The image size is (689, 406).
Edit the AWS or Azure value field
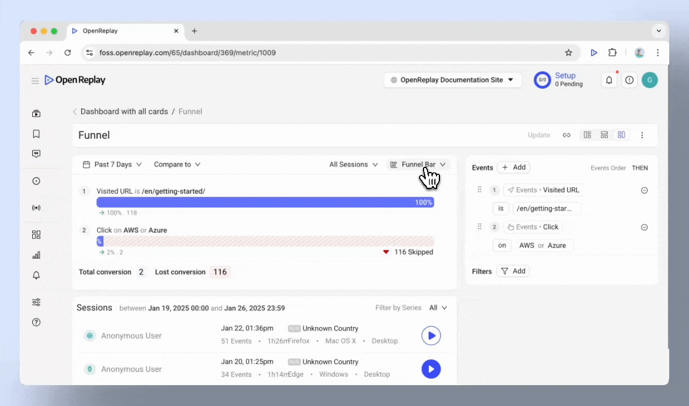pos(543,245)
